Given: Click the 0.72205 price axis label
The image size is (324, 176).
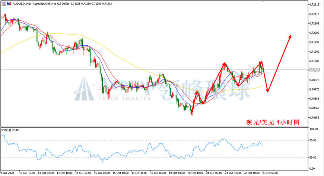Looking at the screenshot, I should 314,23.
